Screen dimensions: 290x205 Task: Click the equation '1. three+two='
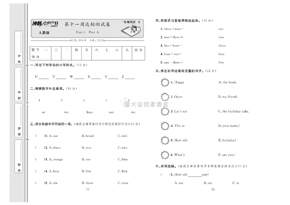point(172,29)
